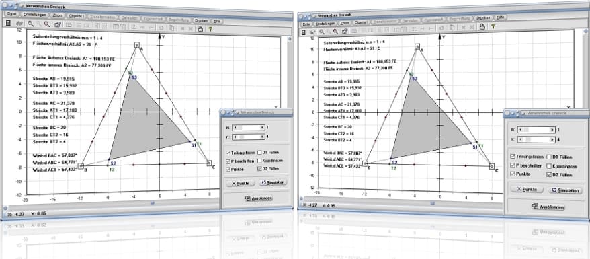Image resolution: width=590 pixels, height=259 pixels.
Task: Click the green help icon in left window toolbar
Action: coord(210,29)
